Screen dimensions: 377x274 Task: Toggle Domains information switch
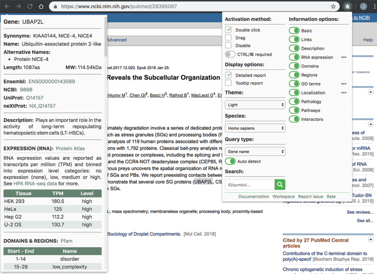point(294,66)
